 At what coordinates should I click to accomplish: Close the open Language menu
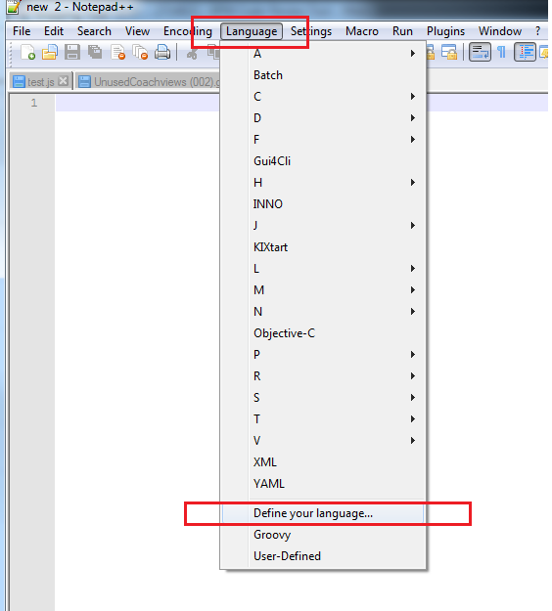tap(252, 31)
